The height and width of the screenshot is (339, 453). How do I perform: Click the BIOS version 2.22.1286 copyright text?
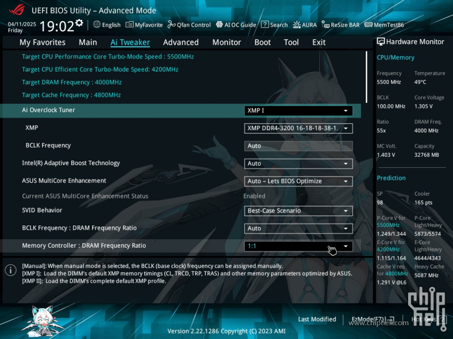point(226,331)
